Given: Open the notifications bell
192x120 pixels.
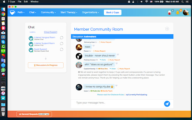Looking at the screenshot, I should pyautogui.click(x=177, y=13).
